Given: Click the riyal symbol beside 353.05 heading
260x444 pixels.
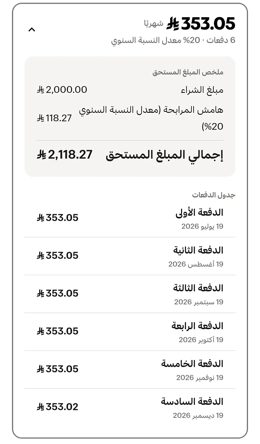Looking at the screenshot, I should coord(173,24).
